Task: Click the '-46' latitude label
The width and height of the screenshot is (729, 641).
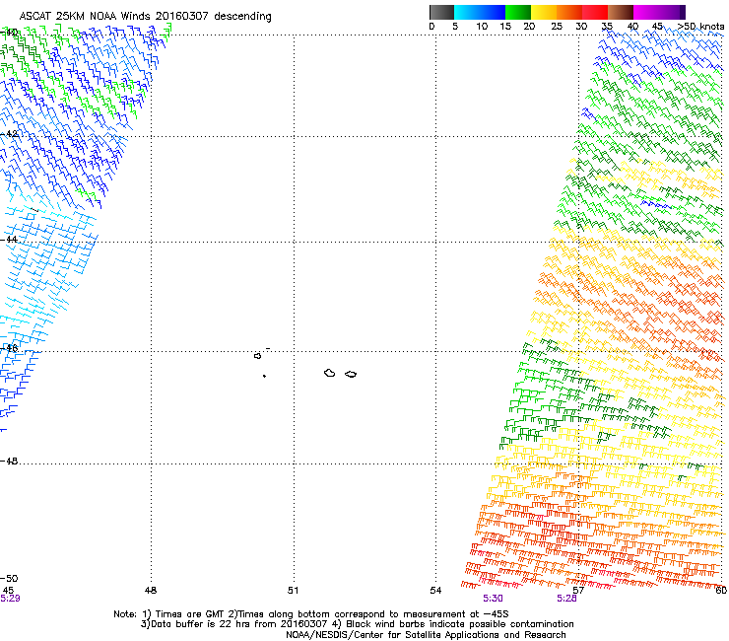Action: [x=9, y=348]
